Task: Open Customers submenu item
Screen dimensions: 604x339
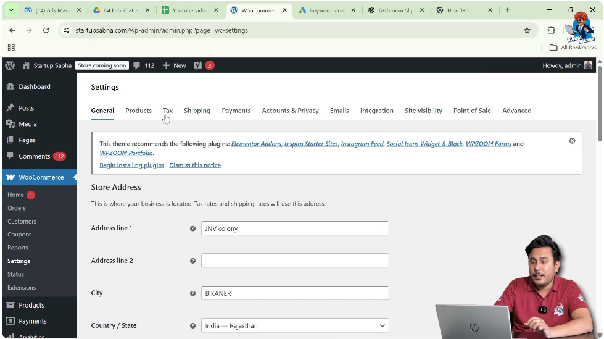Action: [22, 222]
